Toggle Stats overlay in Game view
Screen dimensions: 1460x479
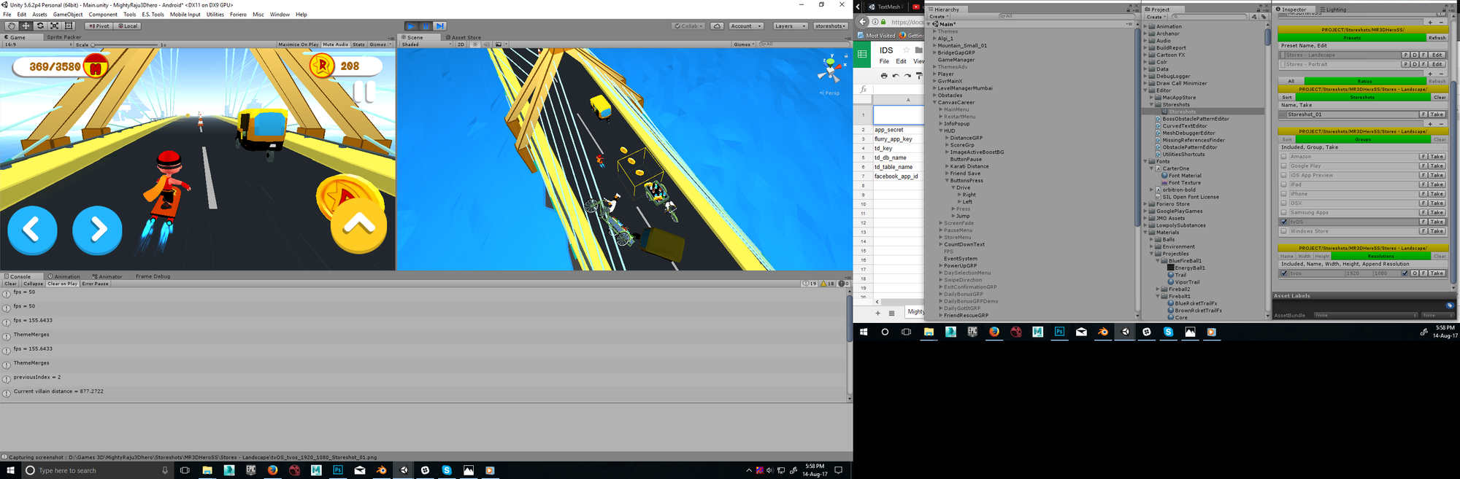pos(358,44)
